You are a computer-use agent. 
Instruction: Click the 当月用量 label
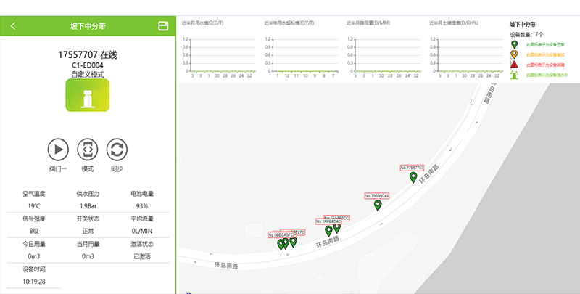88,244
